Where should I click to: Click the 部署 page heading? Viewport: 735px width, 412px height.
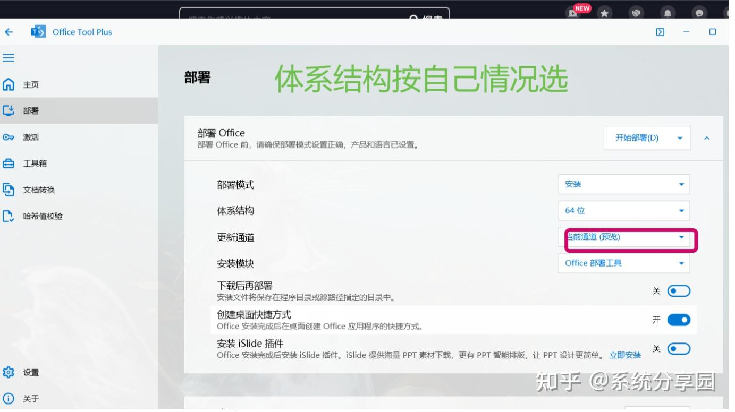(x=198, y=78)
